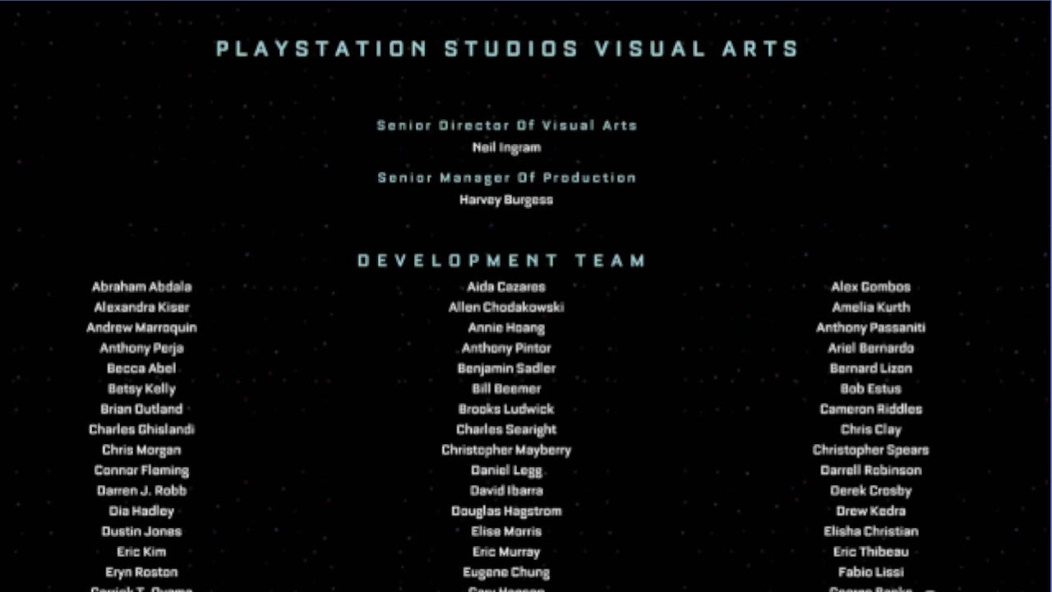Image resolution: width=1052 pixels, height=592 pixels.
Task: Select Anthony Passaniti in the right column
Action: pyautogui.click(x=870, y=327)
